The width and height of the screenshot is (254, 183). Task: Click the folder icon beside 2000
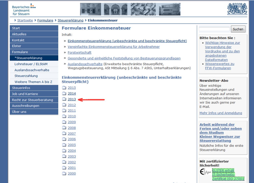coord(64,174)
